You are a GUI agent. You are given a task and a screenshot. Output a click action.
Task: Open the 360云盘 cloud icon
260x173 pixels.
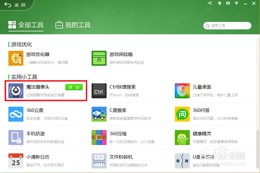tap(16, 114)
